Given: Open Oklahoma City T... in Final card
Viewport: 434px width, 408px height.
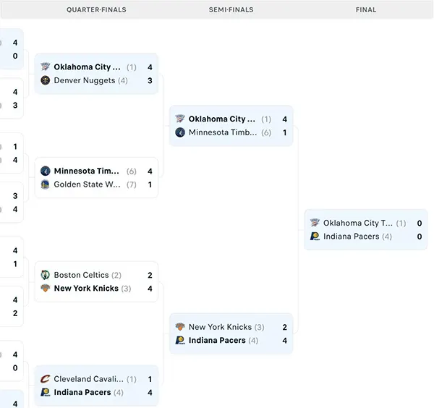Looking at the screenshot, I should [358, 223].
